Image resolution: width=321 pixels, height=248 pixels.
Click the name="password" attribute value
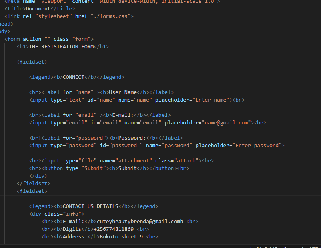177,146
